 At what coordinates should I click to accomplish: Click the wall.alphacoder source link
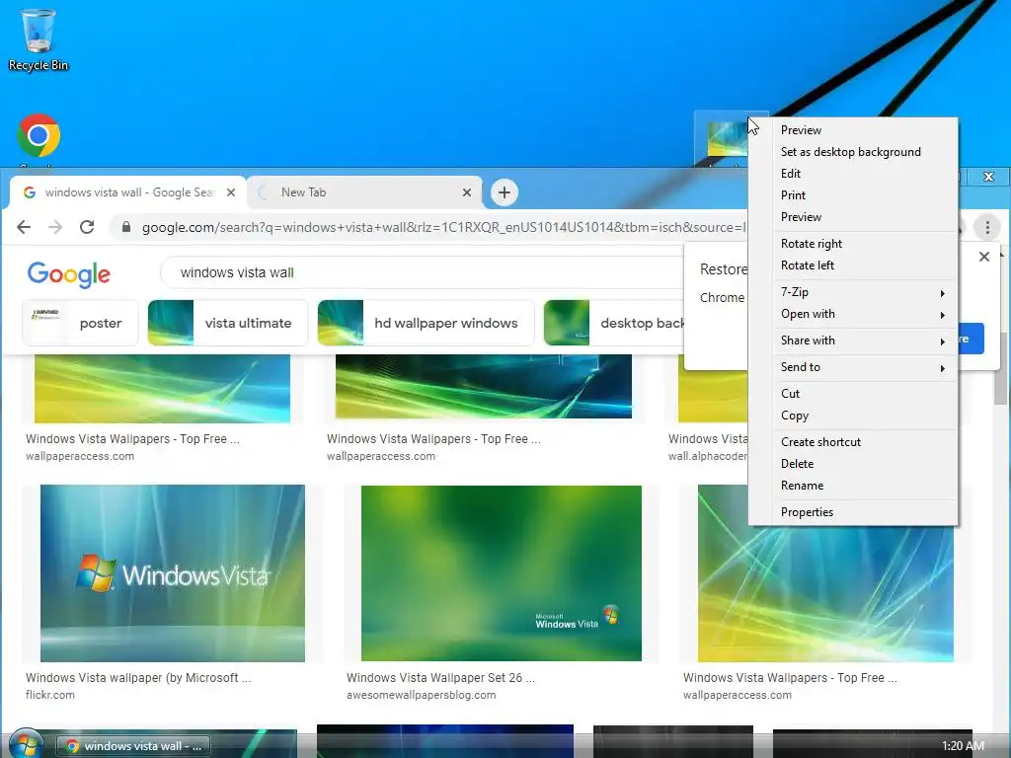tap(708, 456)
